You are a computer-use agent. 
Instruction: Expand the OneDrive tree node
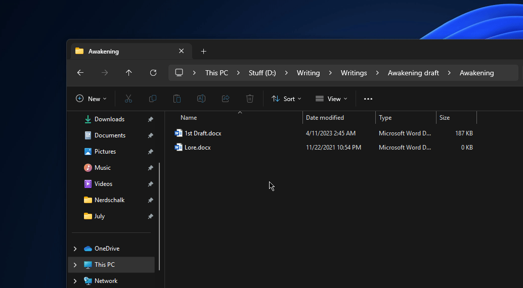(75, 249)
